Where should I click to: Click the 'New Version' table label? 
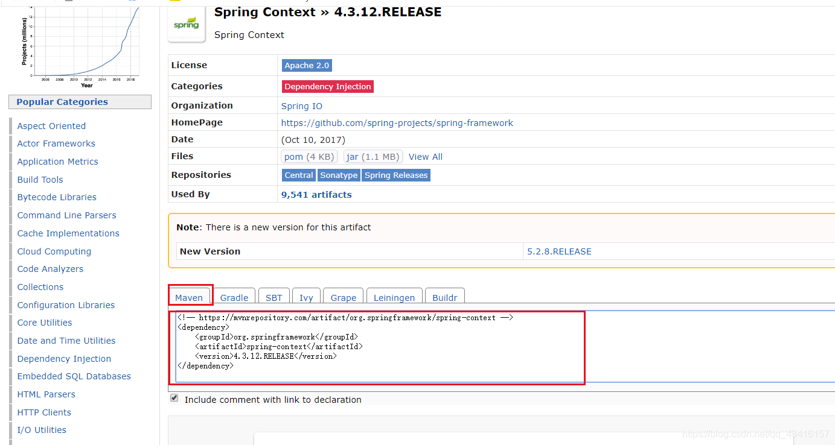(210, 251)
